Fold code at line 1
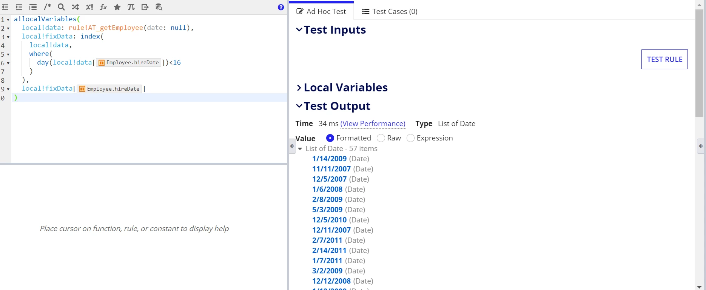Screen dimensions: 706x290 coord(8,20)
